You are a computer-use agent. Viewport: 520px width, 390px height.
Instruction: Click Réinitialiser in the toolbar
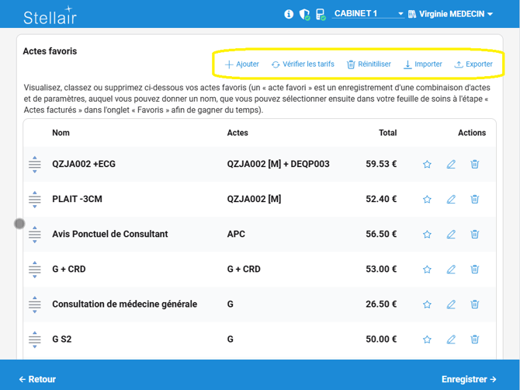click(369, 64)
